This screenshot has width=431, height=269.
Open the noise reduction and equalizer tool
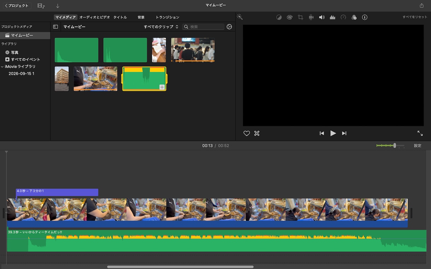click(x=332, y=17)
